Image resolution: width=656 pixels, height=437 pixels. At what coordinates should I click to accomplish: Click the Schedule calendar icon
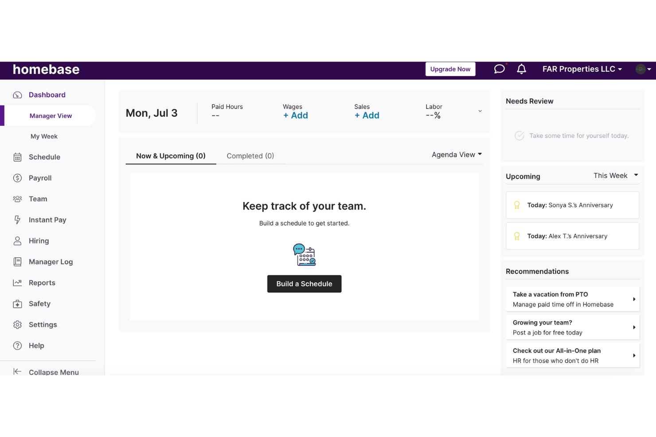17,157
